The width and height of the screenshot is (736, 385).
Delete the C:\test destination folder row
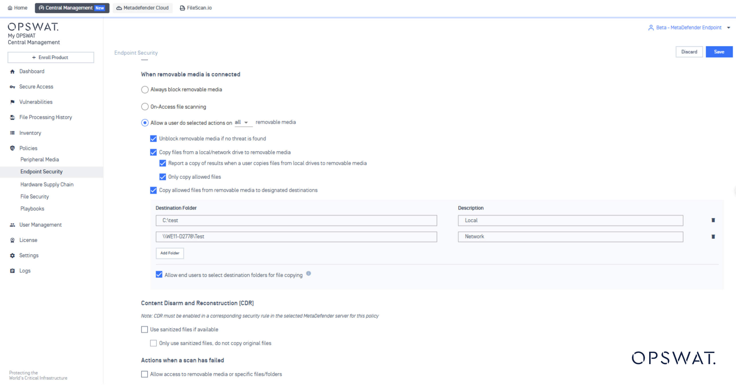(x=713, y=220)
